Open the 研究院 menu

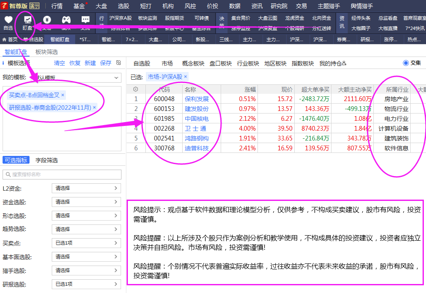279,6
